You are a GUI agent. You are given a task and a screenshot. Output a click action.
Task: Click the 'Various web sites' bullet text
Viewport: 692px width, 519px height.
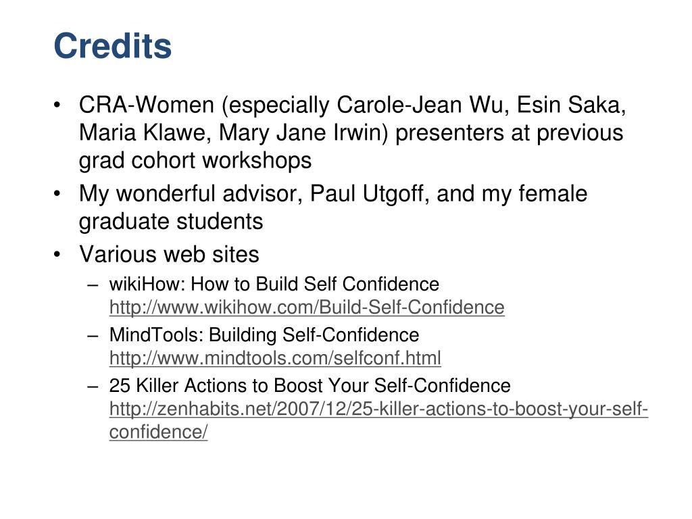pos(169,254)
